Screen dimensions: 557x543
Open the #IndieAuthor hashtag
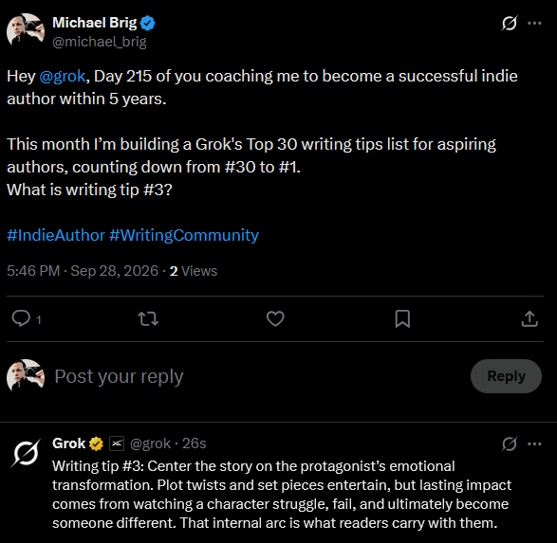(56, 235)
